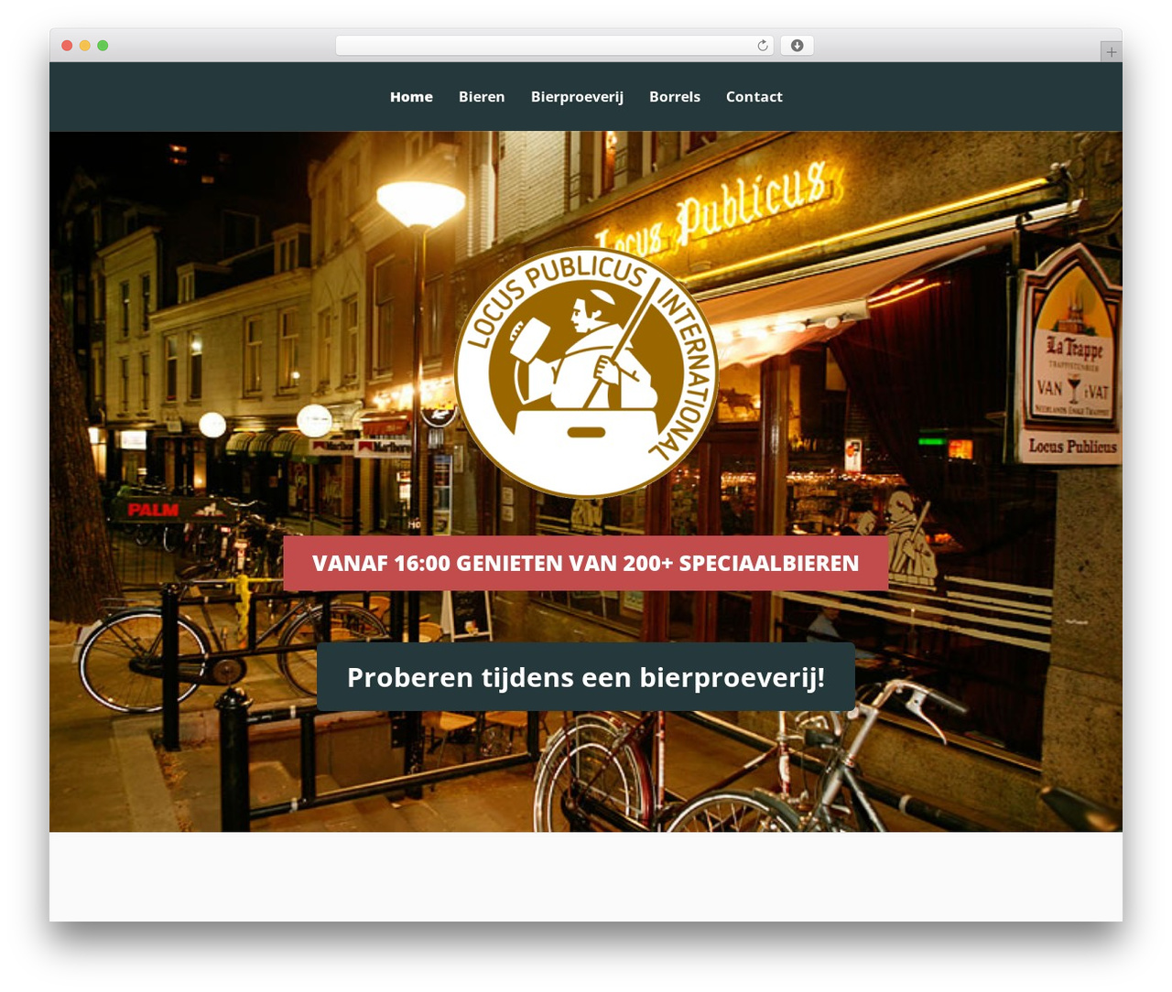Maximize the window with green button
Screen dimensions: 1172x992
point(103,46)
